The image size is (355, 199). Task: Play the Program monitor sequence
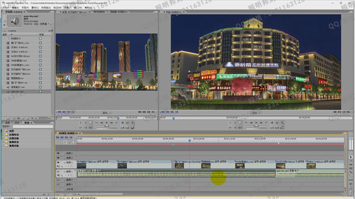coord(256,123)
